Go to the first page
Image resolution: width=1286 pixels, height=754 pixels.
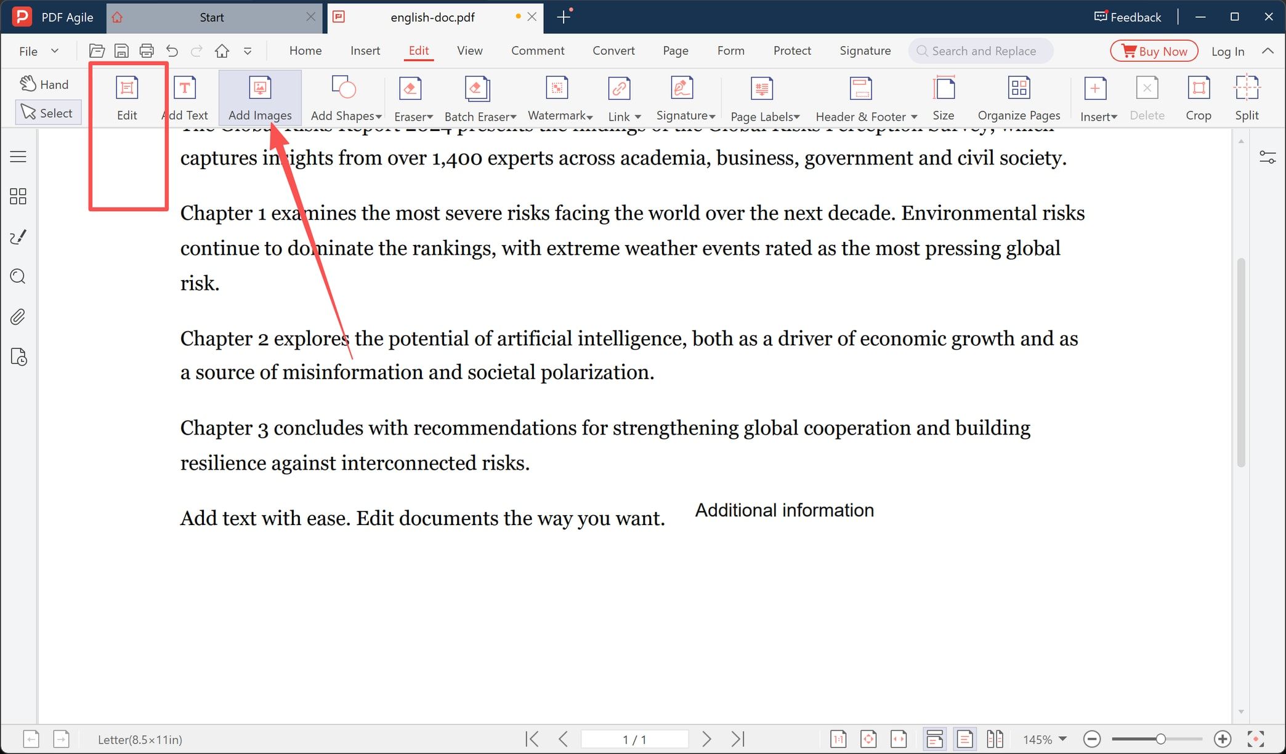click(532, 739)
